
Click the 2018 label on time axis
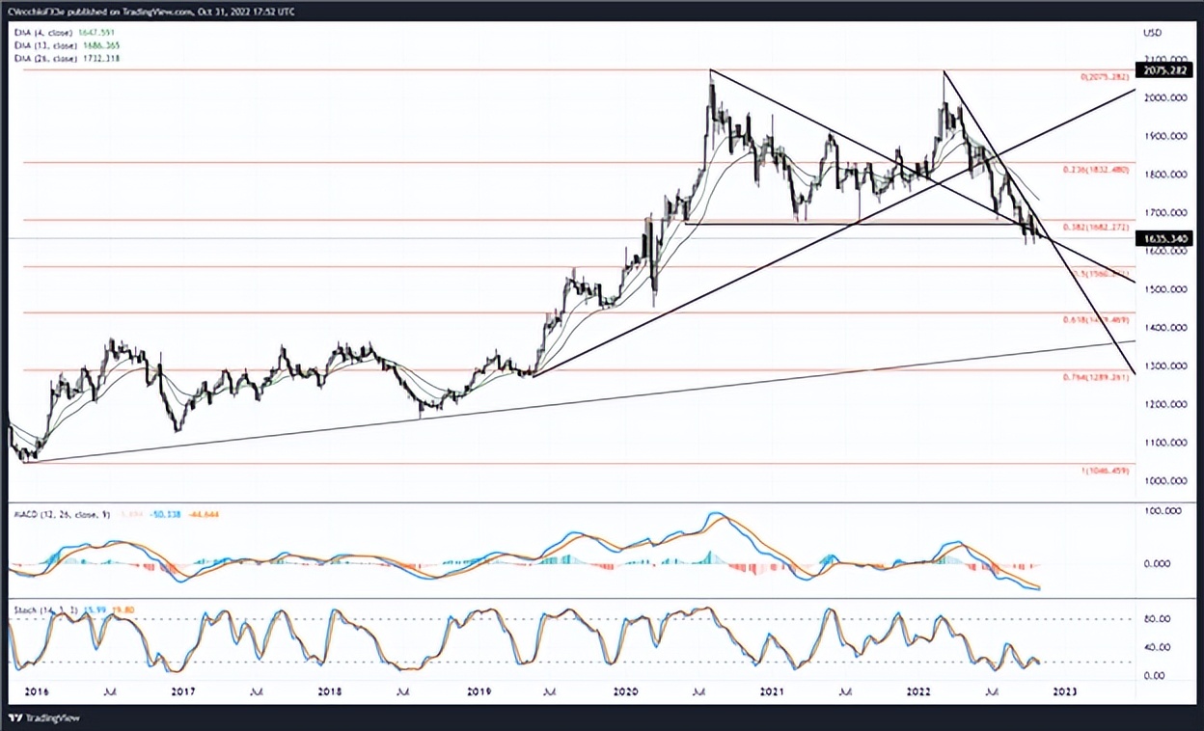[330, 691]
